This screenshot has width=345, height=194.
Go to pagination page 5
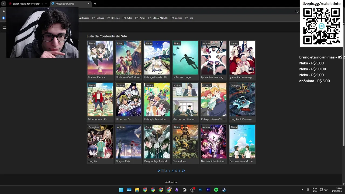[176, 171]
